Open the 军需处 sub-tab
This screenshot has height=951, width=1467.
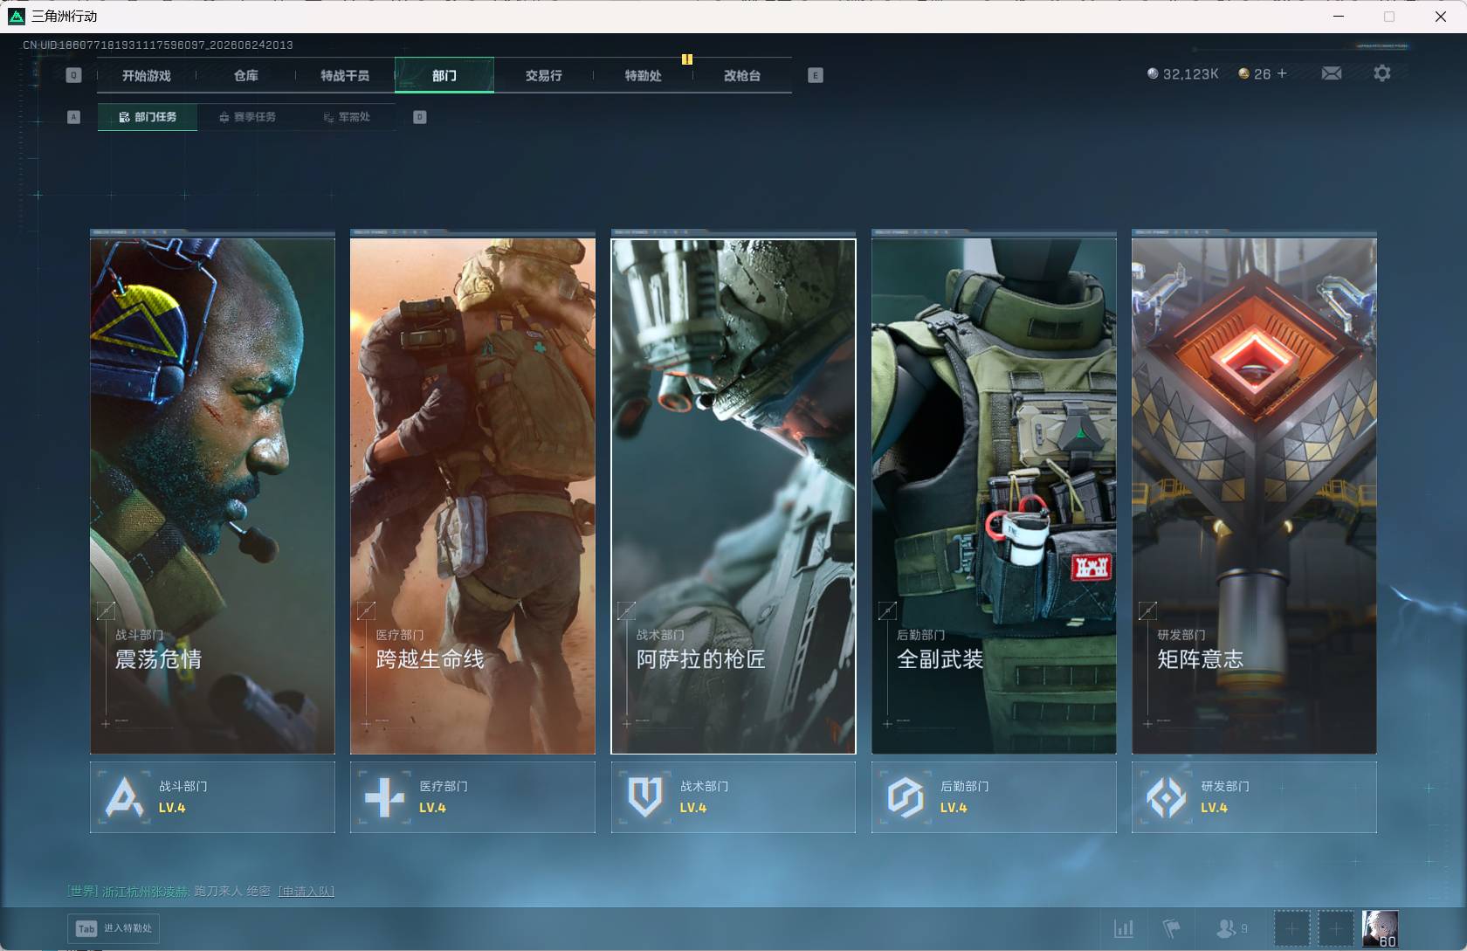[x=347, y=117]
